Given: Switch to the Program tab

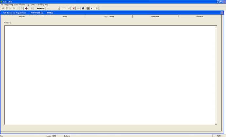Looking at the screenshot, I should click(22, 16).
